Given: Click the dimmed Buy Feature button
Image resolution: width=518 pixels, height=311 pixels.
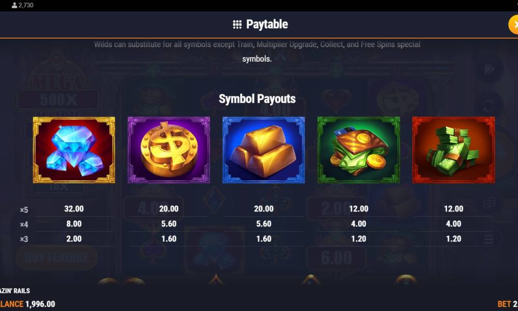Looking at the screenshot, I should coord(56,258).
